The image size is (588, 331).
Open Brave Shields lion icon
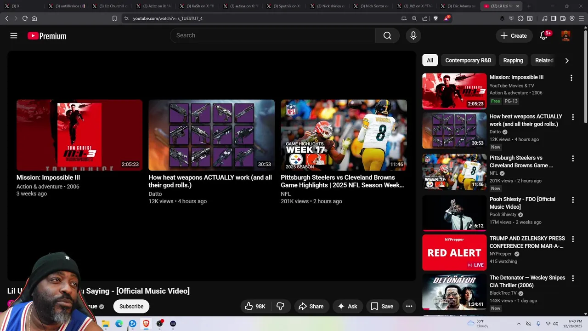click(x=436, y=18)
